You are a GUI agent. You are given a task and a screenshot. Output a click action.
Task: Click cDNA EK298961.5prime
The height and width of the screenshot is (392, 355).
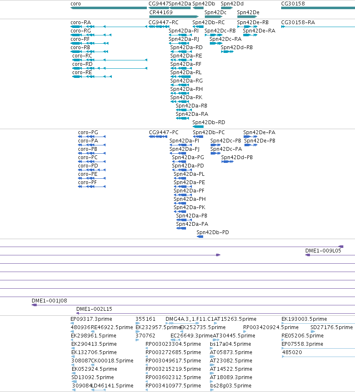click(x=72, y=340)
